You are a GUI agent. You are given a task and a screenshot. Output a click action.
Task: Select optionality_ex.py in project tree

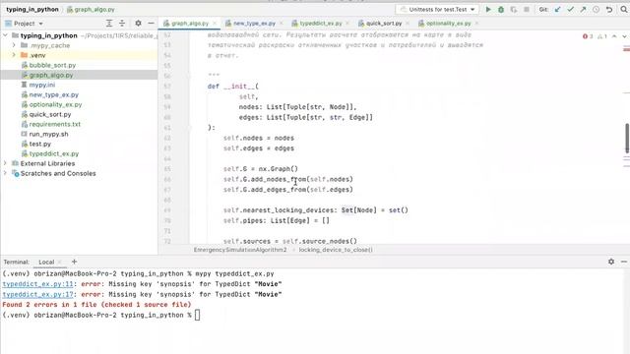click(55, 104)
